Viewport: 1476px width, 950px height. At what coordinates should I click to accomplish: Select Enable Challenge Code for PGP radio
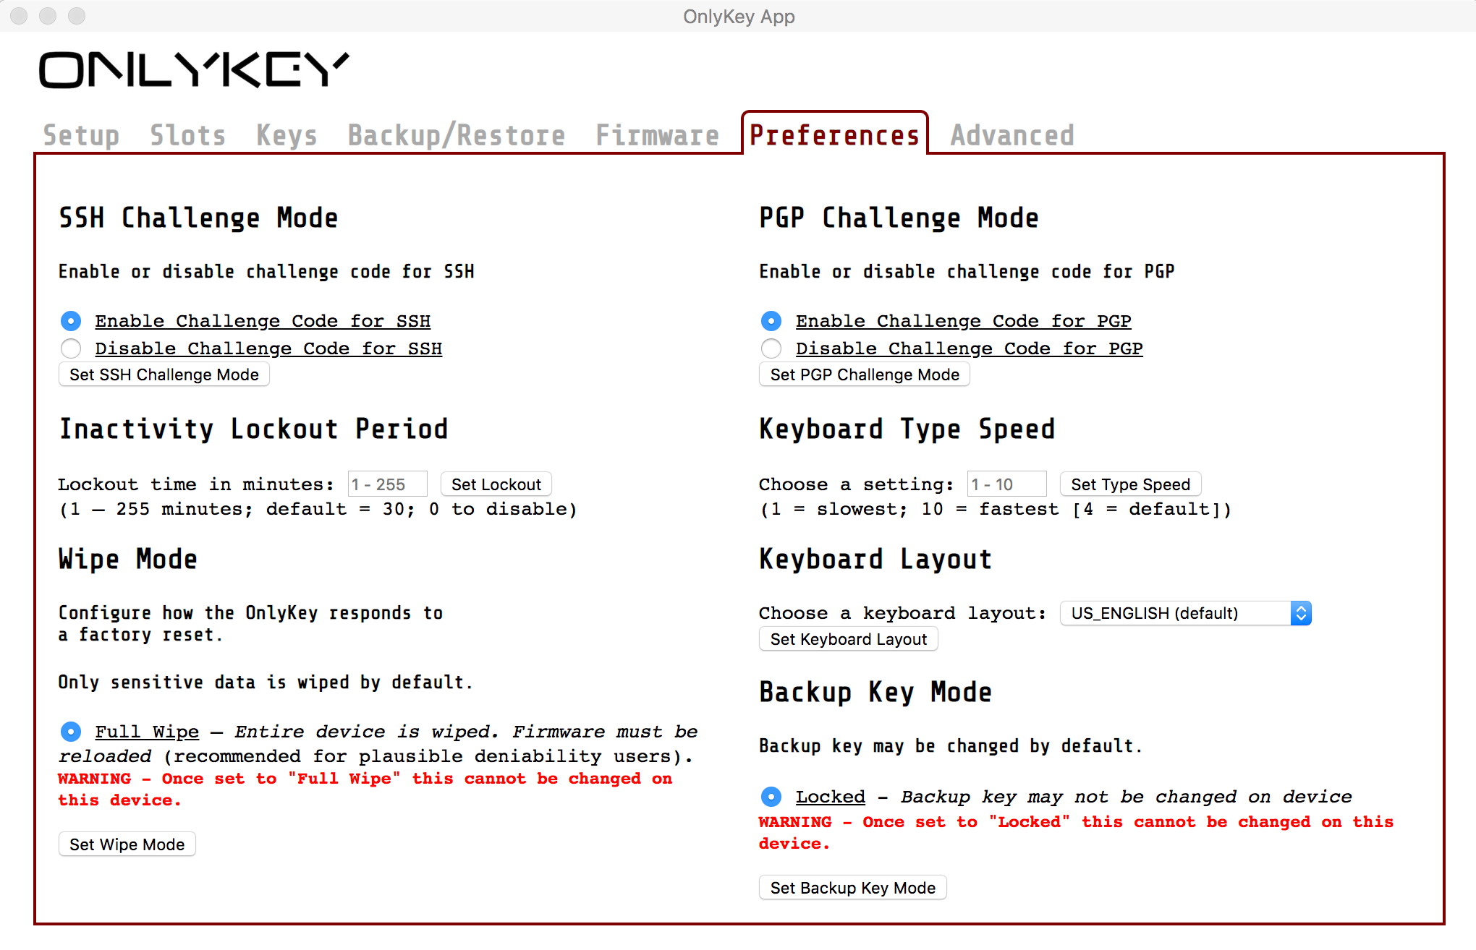coord(771,320)
